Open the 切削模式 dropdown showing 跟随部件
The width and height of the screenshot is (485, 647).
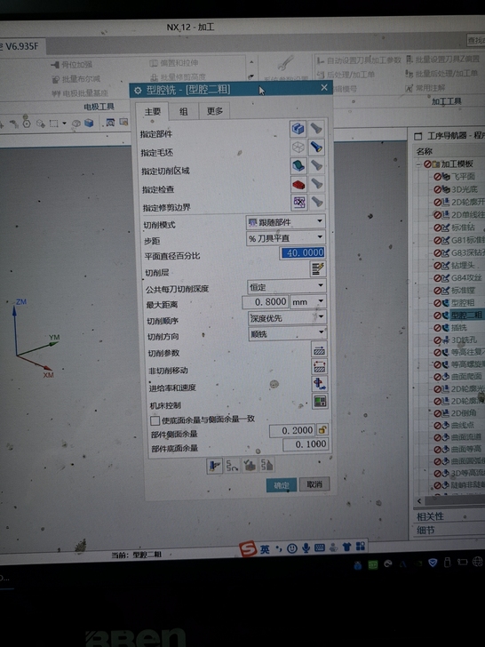point(285,222)
